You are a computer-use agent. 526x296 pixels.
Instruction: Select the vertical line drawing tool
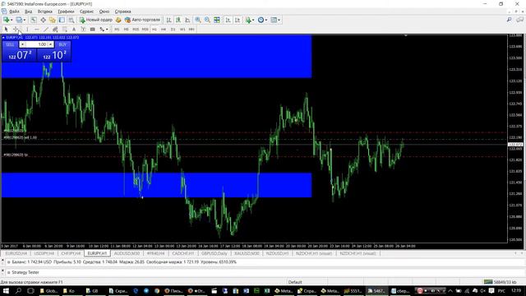coord(27,30)
